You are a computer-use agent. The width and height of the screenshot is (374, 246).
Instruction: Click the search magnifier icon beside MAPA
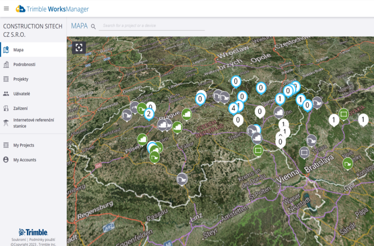pyautogui.click(x=93, y=26)
